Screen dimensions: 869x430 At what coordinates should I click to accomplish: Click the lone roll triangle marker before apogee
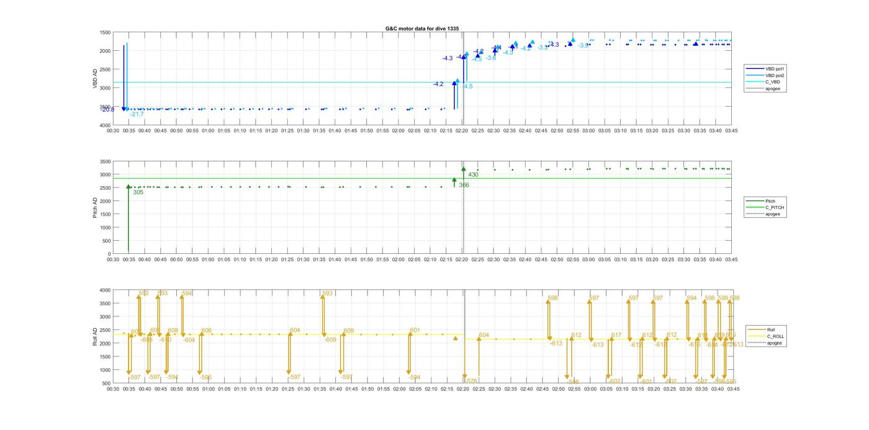tap(455, 338)
